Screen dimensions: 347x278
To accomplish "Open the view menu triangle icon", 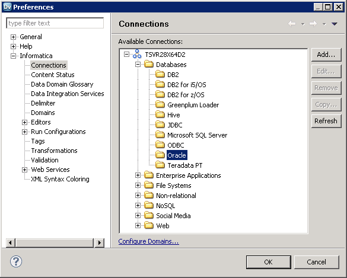I will point(335,24).
